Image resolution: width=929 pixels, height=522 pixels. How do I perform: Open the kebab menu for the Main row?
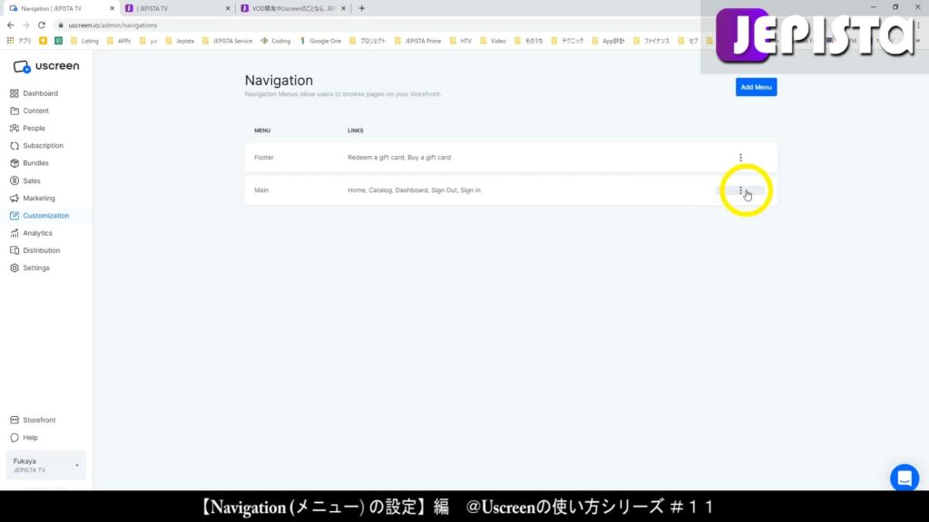click(741, 190)
